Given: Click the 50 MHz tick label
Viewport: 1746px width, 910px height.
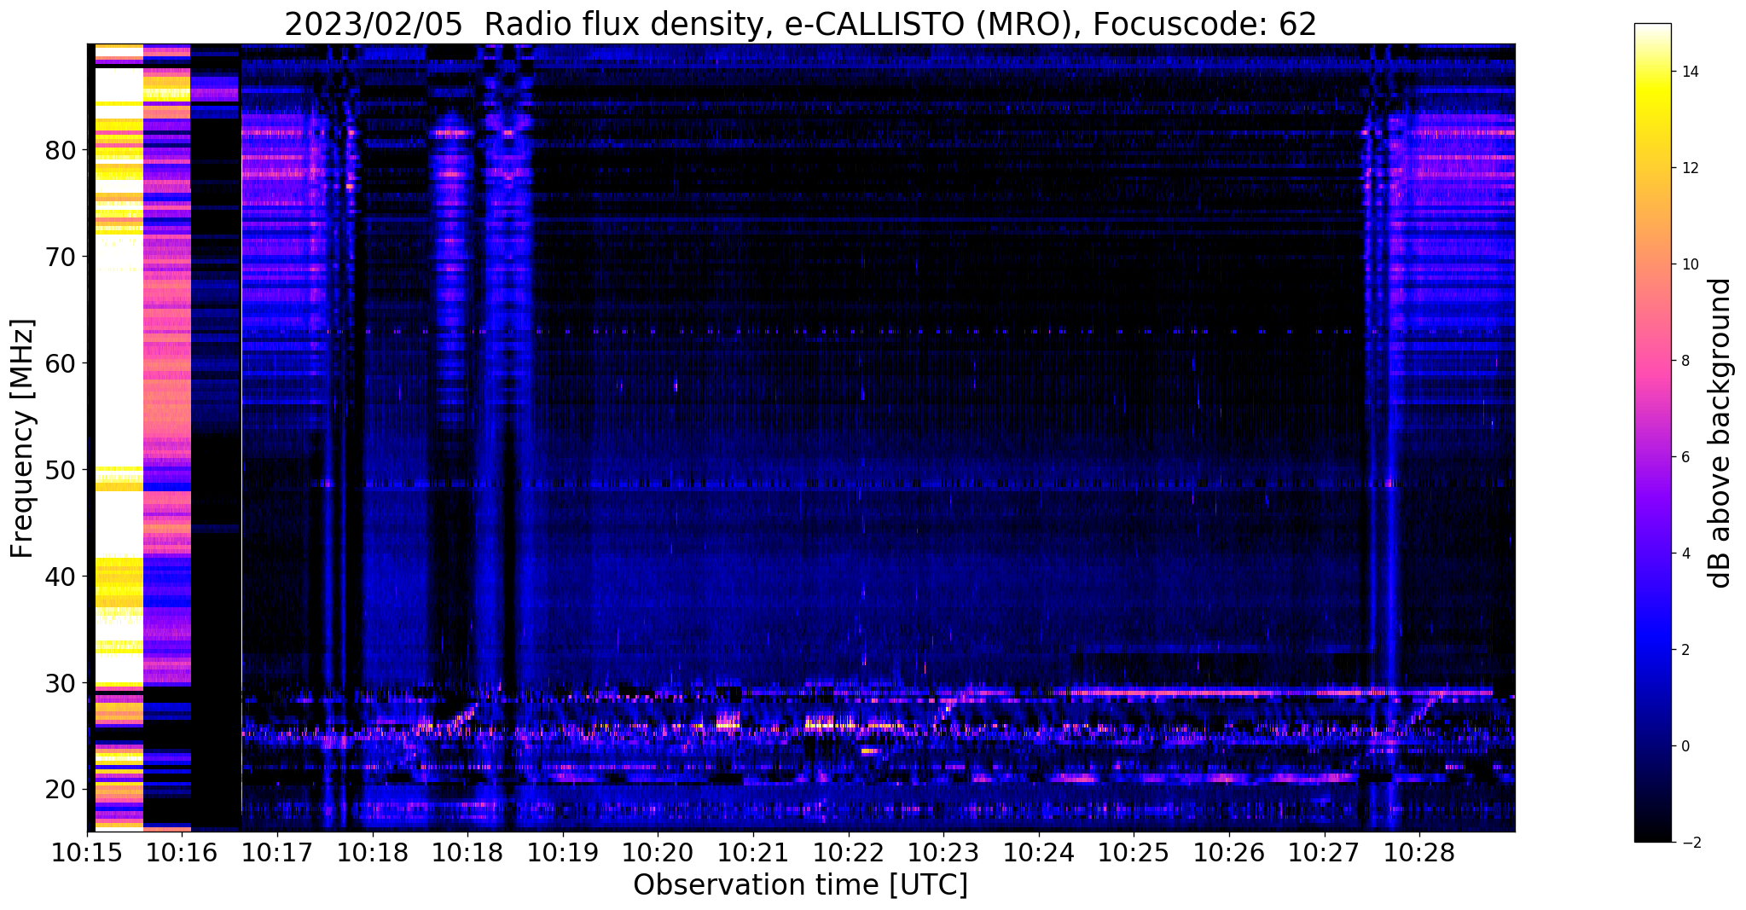Looking at the screenshot, I should click(x=61, y=470).
